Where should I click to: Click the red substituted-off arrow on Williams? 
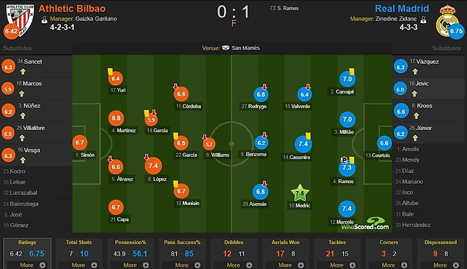[205, 138]
